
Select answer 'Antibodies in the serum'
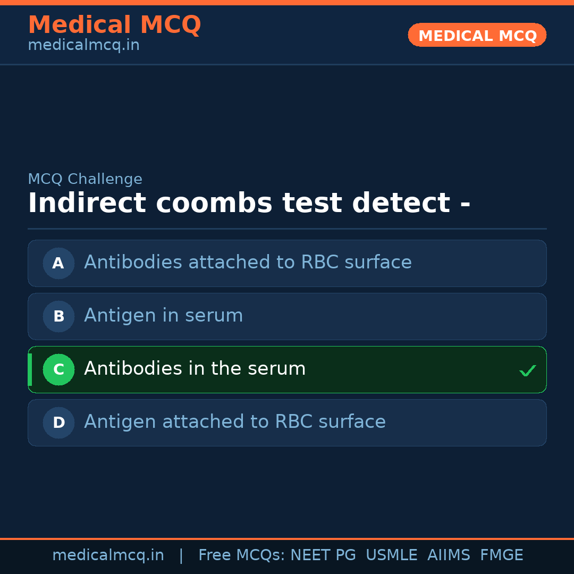click(195, 369)
